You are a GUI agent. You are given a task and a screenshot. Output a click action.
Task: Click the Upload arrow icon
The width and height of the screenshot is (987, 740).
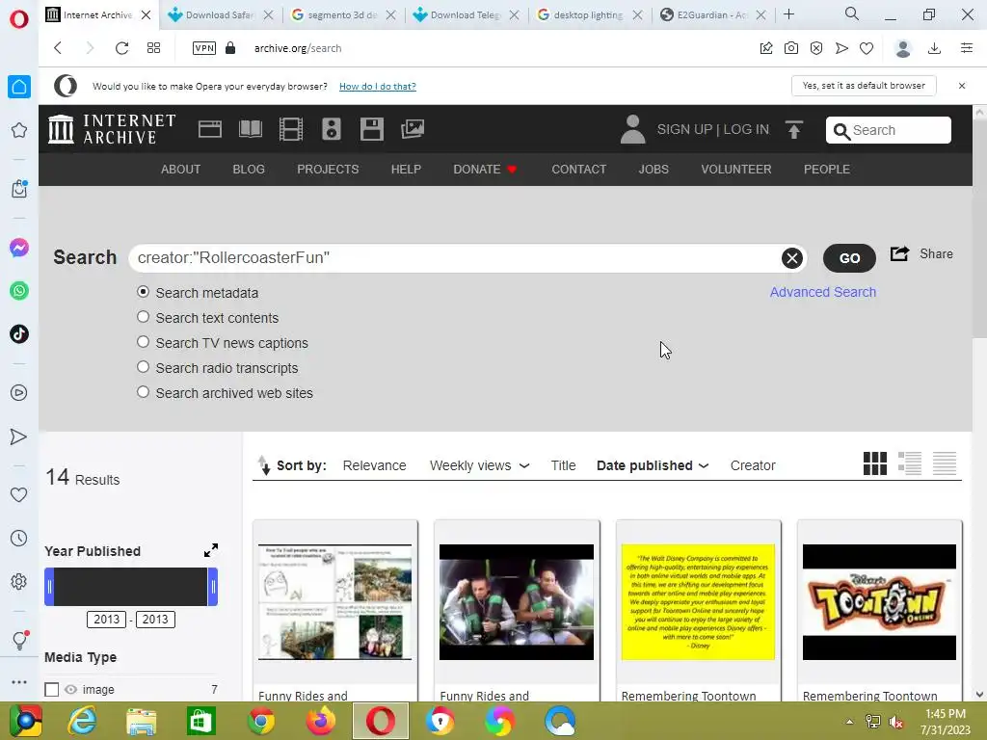[794, 130]
